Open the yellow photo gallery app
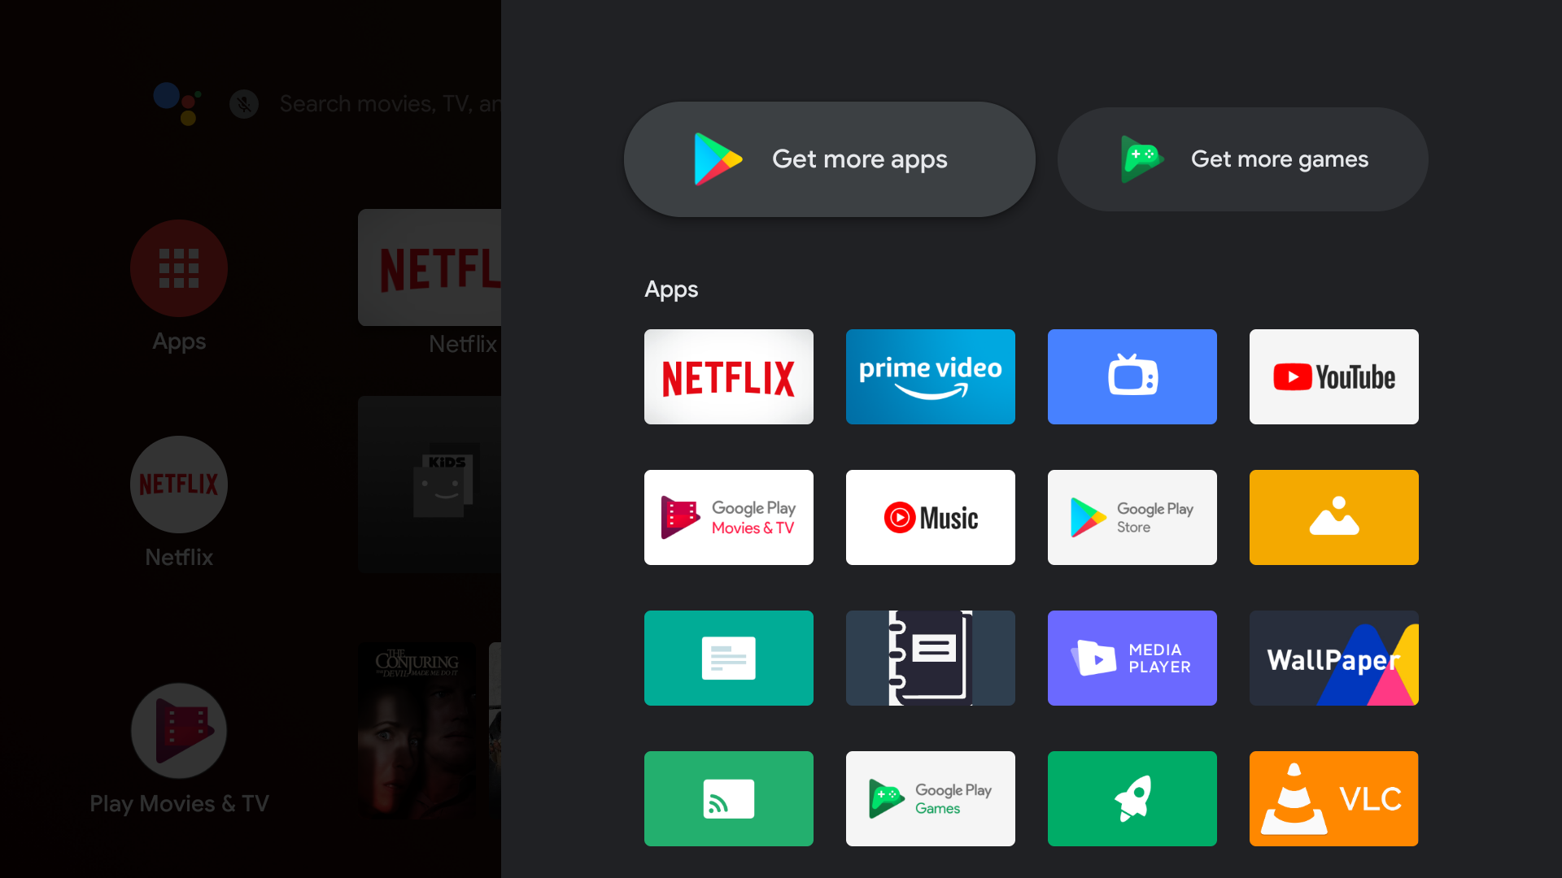 1333,517
